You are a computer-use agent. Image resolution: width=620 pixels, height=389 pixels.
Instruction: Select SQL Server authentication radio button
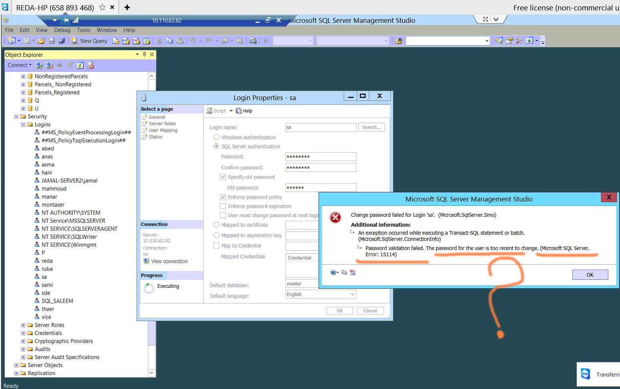coord(216,146)
